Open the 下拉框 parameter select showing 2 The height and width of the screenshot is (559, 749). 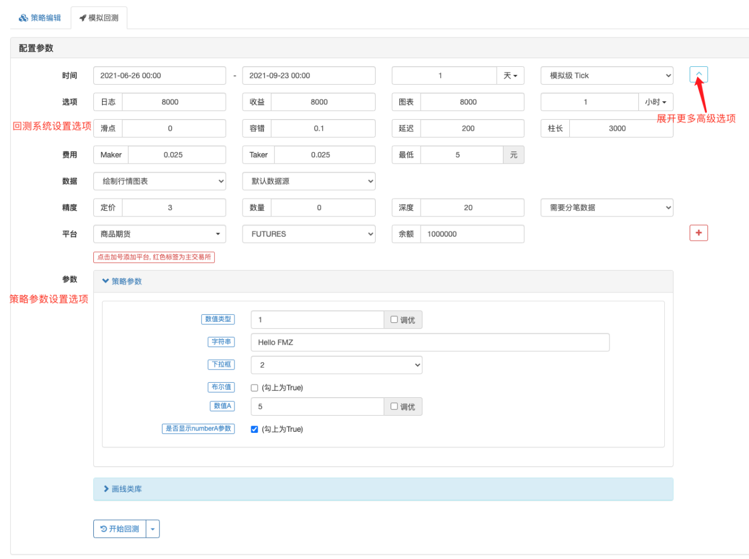pos(336,365)
